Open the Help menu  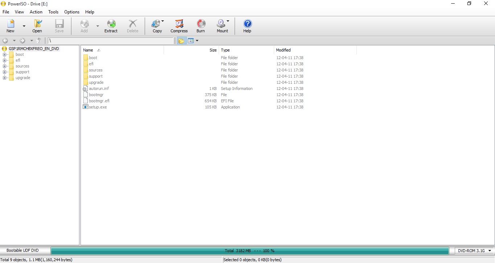coord(90,12)
